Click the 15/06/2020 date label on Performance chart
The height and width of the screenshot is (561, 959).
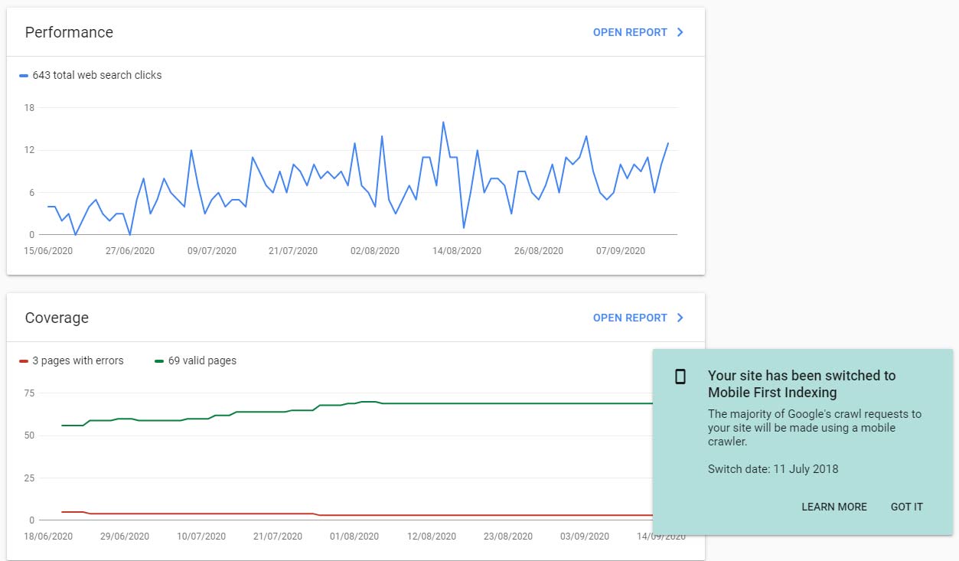pos(48,250)
